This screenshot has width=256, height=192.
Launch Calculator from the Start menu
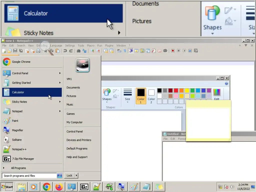tap(32, 92)
